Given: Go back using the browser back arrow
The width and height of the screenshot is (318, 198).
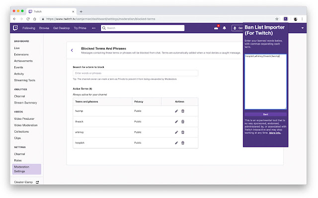Looking at the screenshot, I should (14, 19).
